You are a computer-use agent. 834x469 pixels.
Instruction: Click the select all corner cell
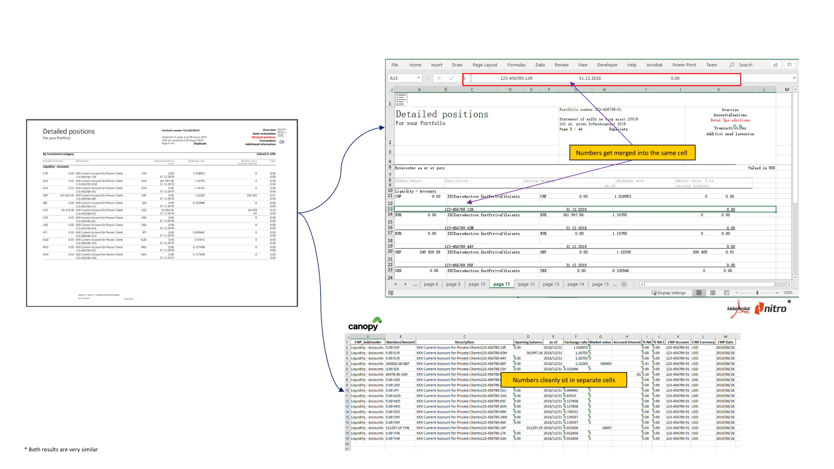pyautogui.click(x=391, y=90)
